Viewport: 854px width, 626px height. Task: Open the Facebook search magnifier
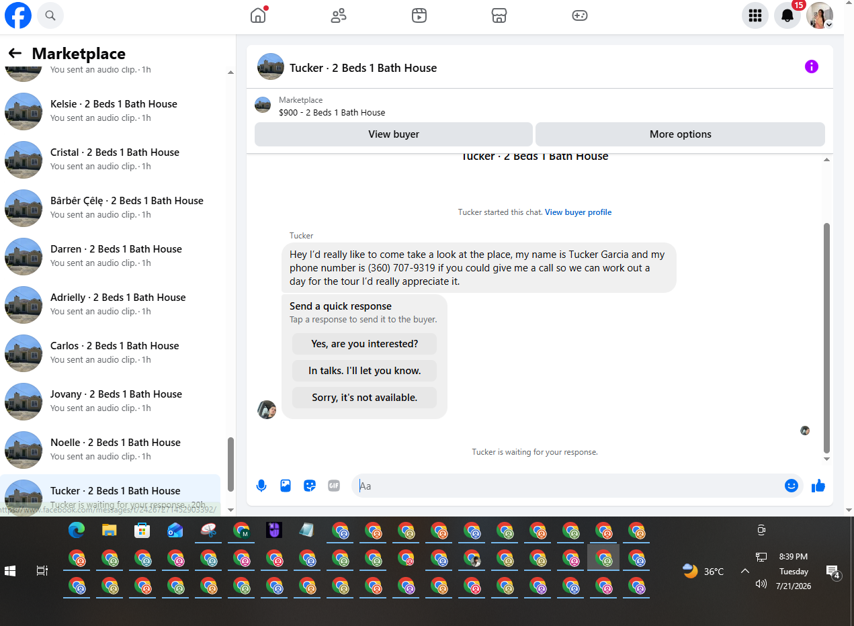click(50, 15)
